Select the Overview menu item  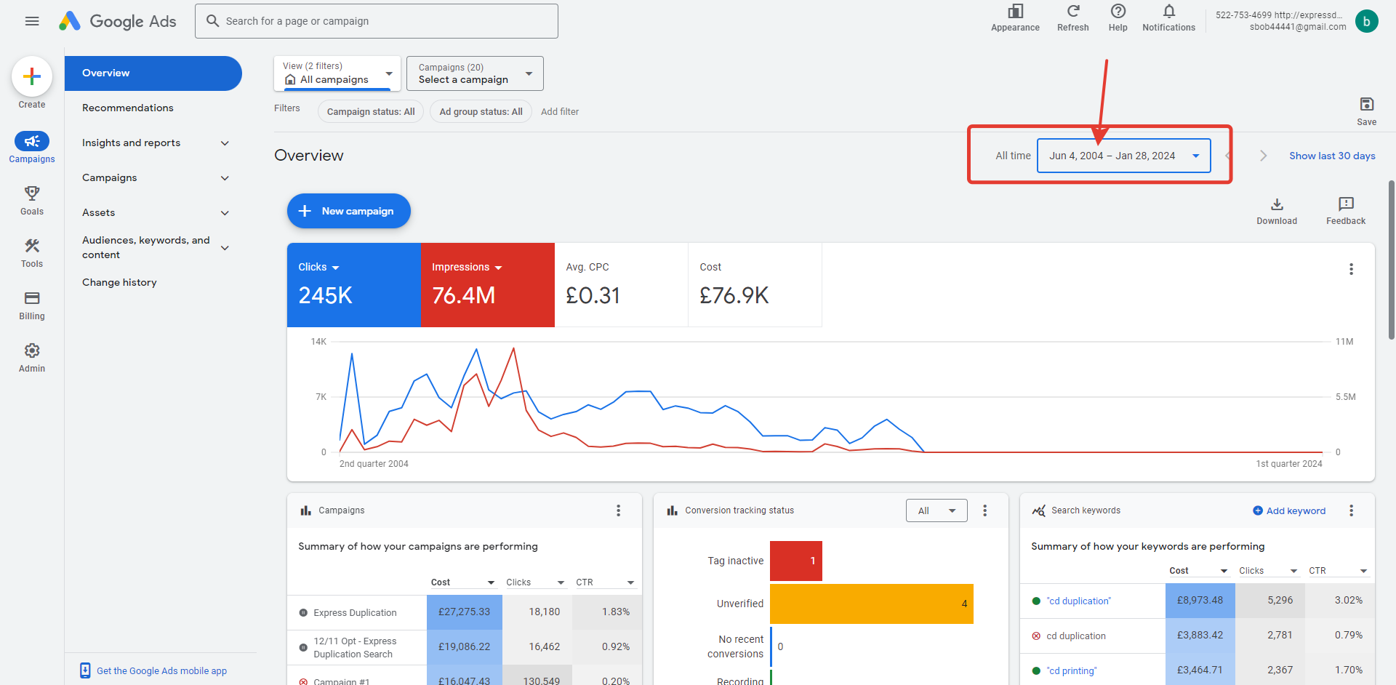[153, 73]
